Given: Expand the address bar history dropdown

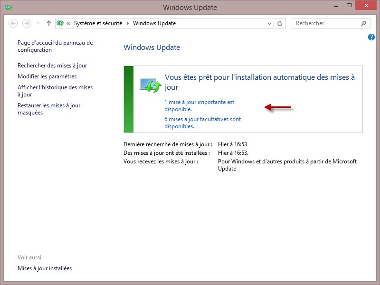Looking at the screenshot, I should [269, 23].
